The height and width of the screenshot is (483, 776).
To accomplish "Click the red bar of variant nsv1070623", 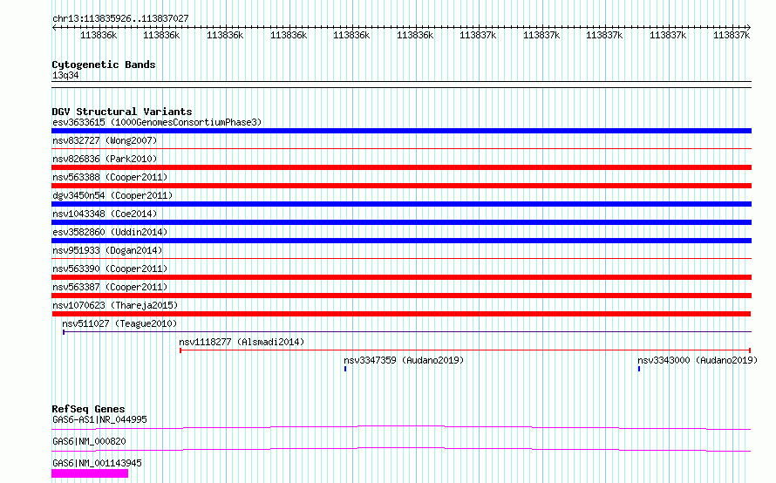I will pyautogui.click(x=401, y=314).
